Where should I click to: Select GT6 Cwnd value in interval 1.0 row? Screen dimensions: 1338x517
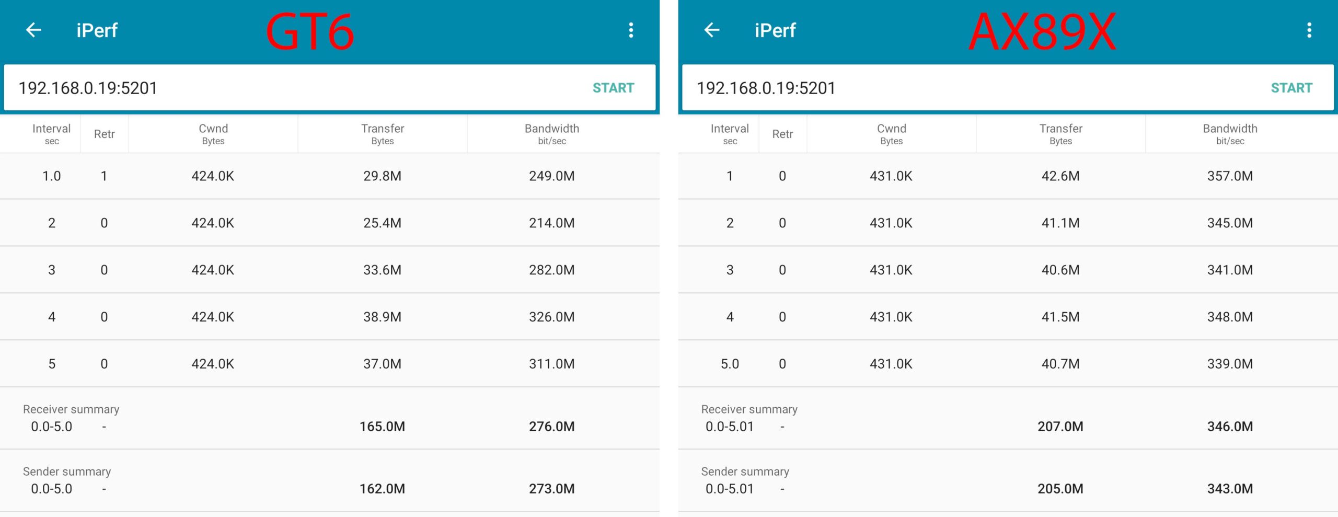click(213, 176)
